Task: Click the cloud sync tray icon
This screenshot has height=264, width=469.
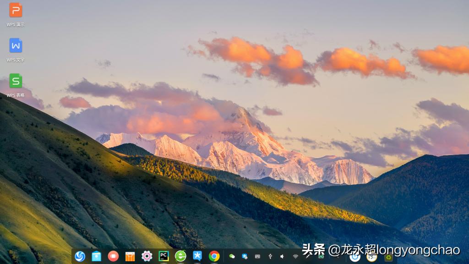Action: (x=232, y=257)
